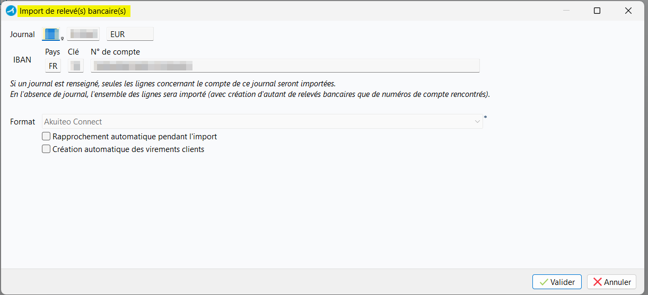Click the IBAN Pays field showing FR
This screenshot has height=295, width=648.
click(53, 66)
